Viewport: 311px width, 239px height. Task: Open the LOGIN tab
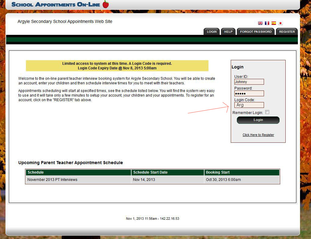(212, 32)
